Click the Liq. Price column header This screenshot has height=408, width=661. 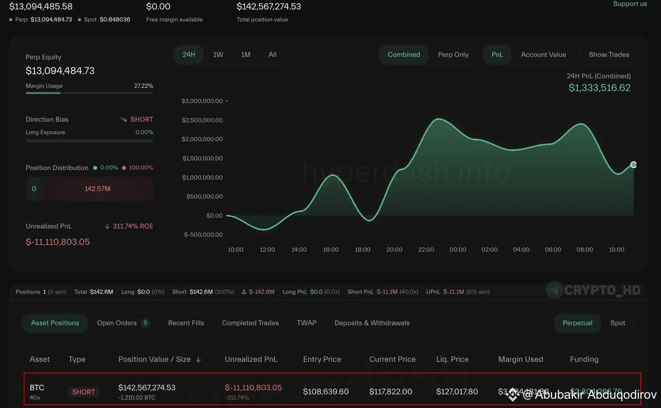tap(452, 359)
